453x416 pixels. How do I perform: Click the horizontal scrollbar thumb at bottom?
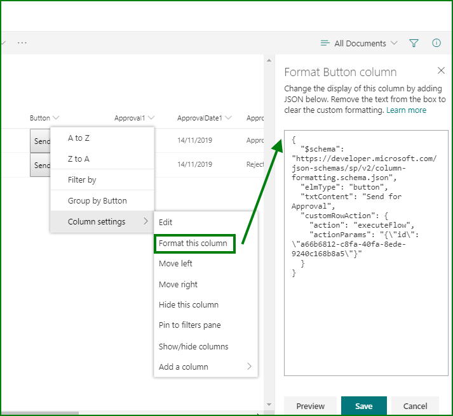pyautogui.click(x=40, y=413)
